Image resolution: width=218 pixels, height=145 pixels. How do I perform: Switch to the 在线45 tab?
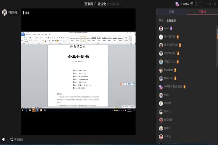(x=202, y=12)
